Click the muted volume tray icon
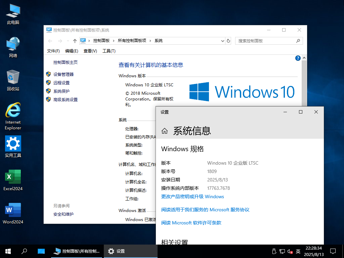 pos(290,251)
